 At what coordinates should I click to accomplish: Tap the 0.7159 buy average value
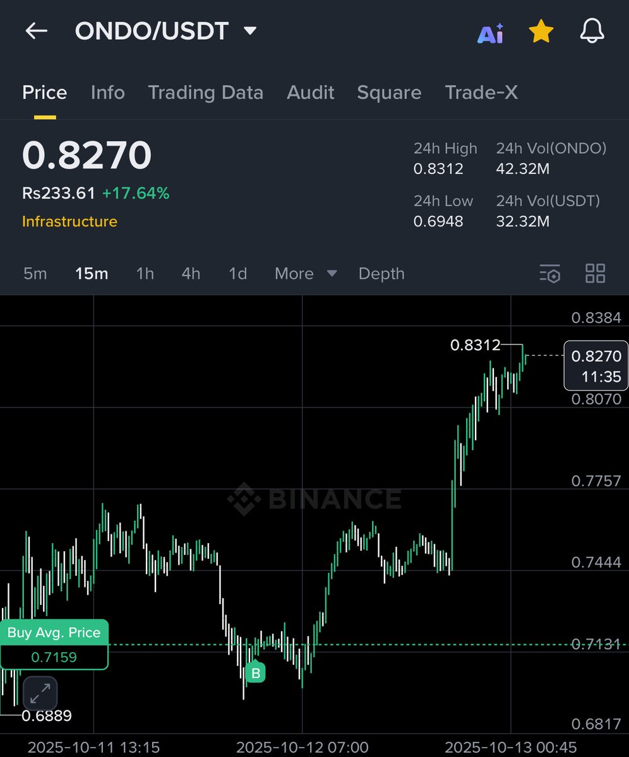[54, 657]
